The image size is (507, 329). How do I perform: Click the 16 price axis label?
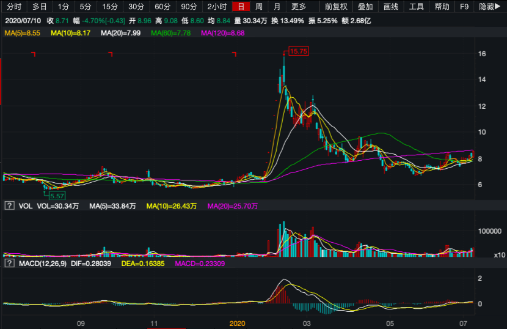click(482, 54)
